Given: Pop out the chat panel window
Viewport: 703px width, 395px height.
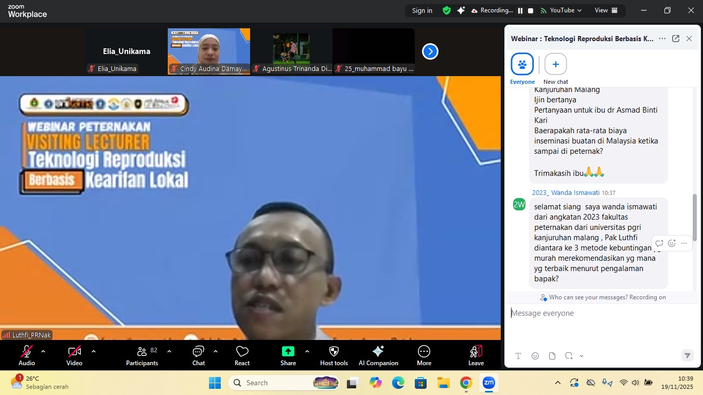Looking at the screenshot, I should 676,39.
